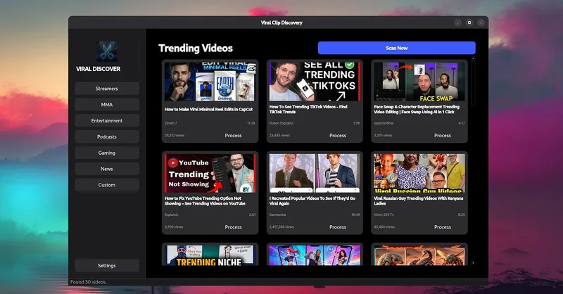Process the See Trending TikTok Videos clip

click(338, 135)
